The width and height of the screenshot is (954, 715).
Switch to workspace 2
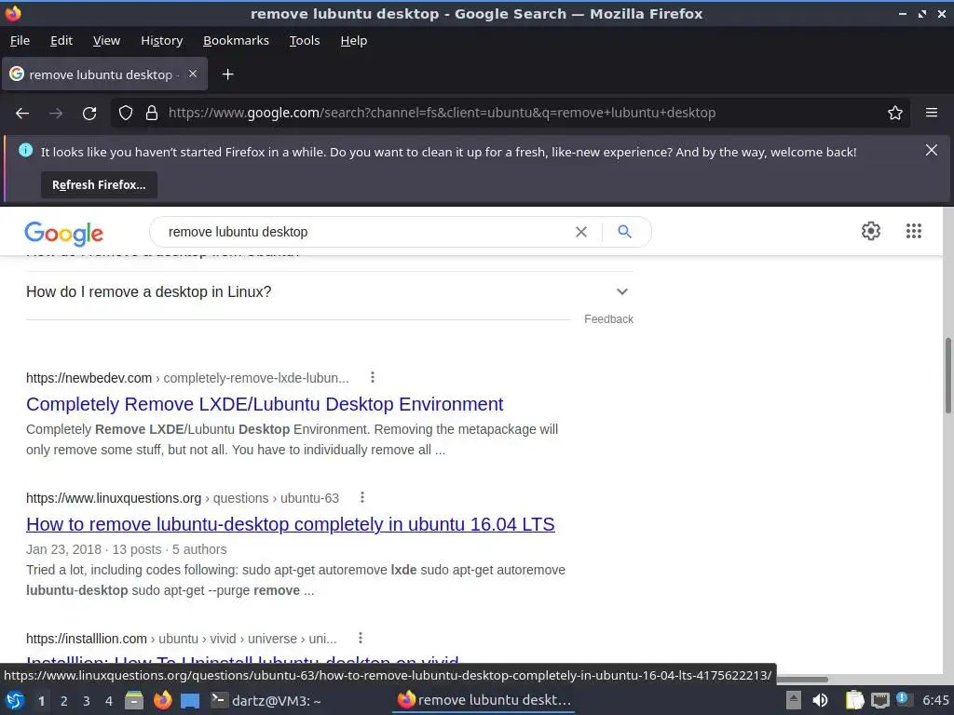64,701
